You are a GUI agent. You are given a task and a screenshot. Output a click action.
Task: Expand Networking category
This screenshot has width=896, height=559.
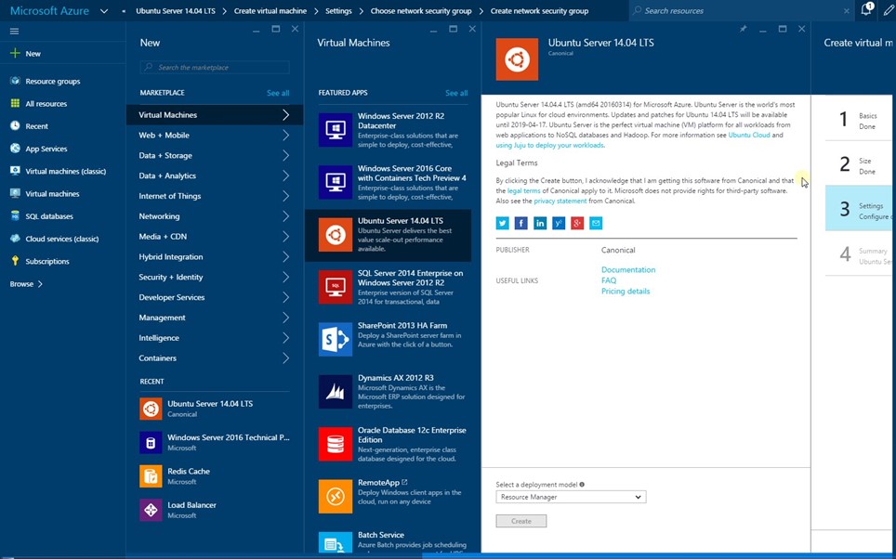[285, 216]
